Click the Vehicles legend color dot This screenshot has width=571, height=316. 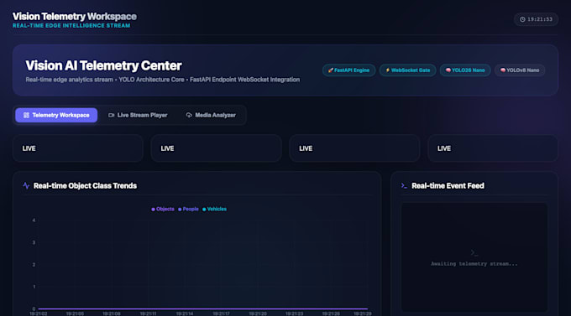[204, 210]
